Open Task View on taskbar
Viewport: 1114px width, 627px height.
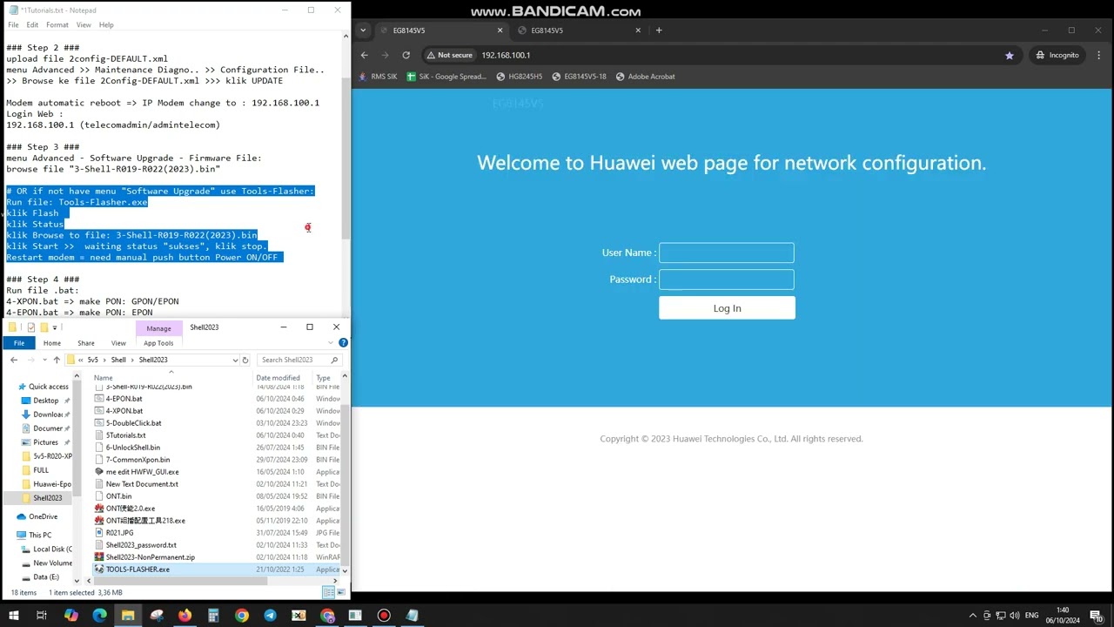[42, 616]
